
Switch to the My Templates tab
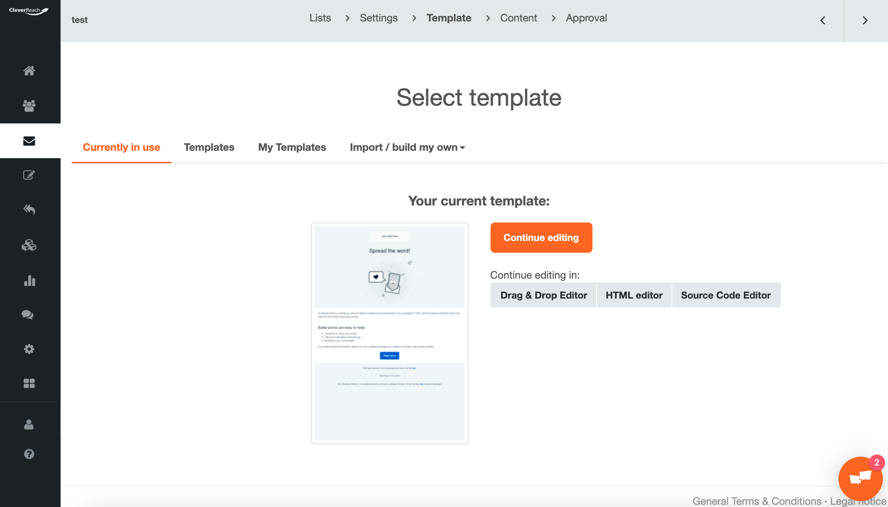point(292,147)
